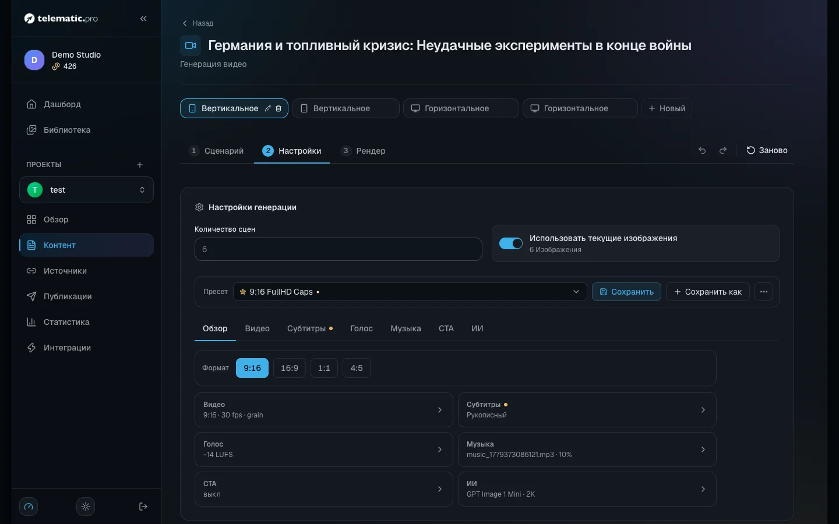
Task: Click the Заново restart button
Action: pos(767,150)
